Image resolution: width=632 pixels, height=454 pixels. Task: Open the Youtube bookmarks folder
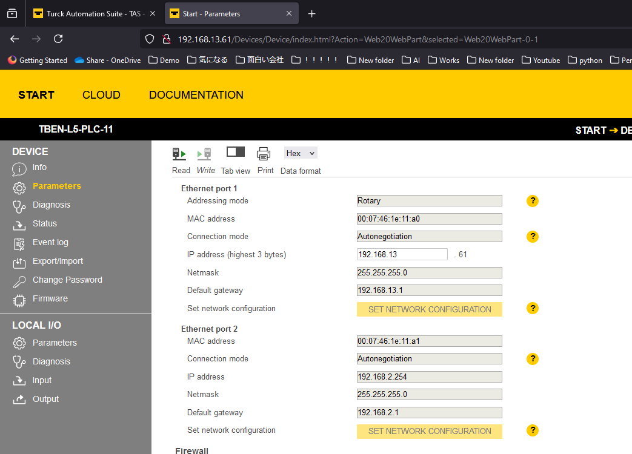(541, 61)
